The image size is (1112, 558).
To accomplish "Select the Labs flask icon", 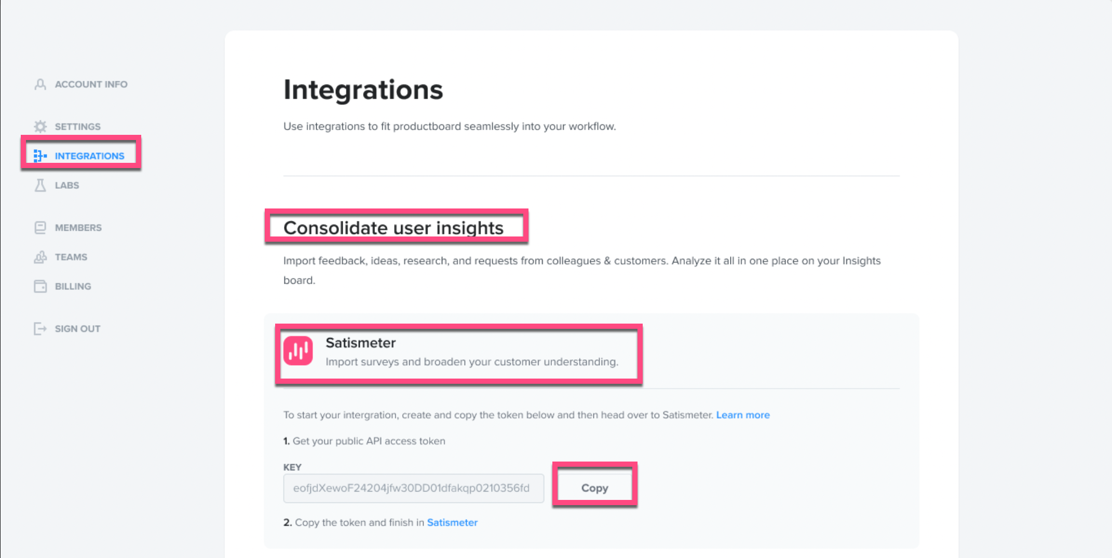I will click(40, 185).
